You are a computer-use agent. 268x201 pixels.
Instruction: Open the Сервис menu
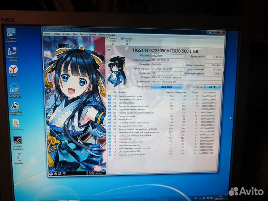pos(67,34)
